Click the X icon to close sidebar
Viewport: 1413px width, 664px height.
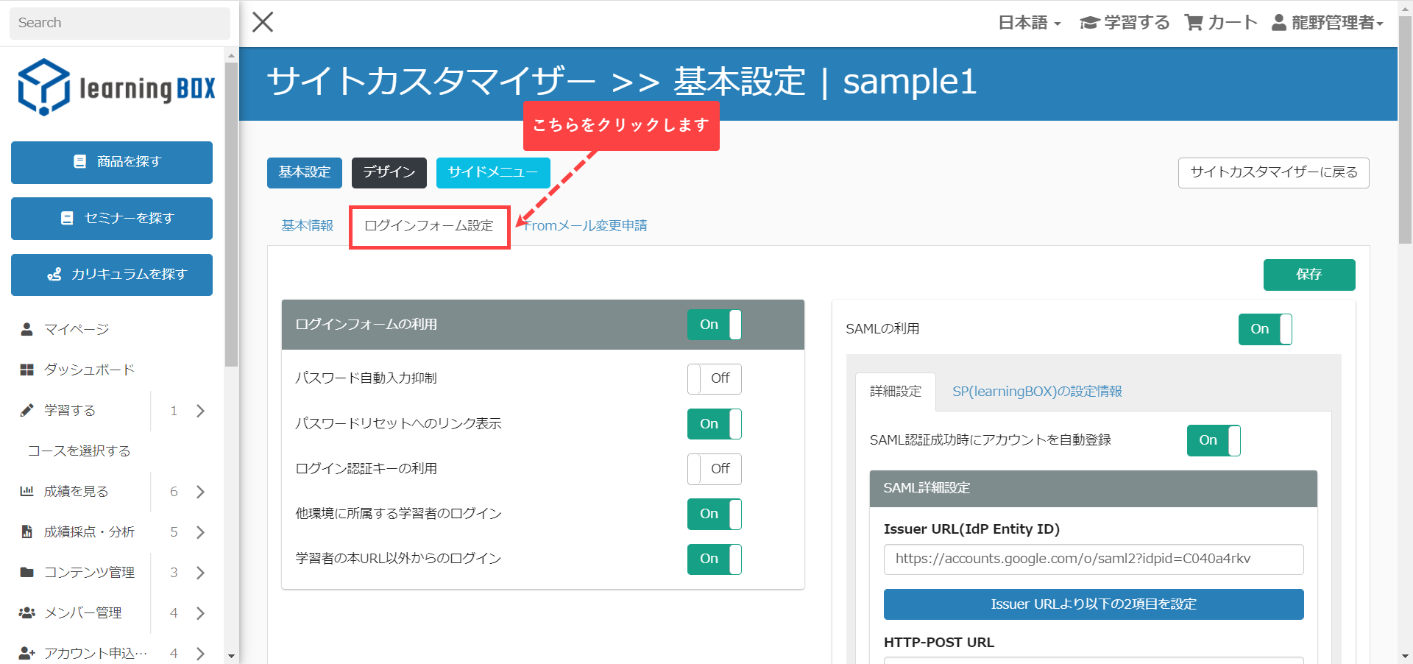[263, 22]
